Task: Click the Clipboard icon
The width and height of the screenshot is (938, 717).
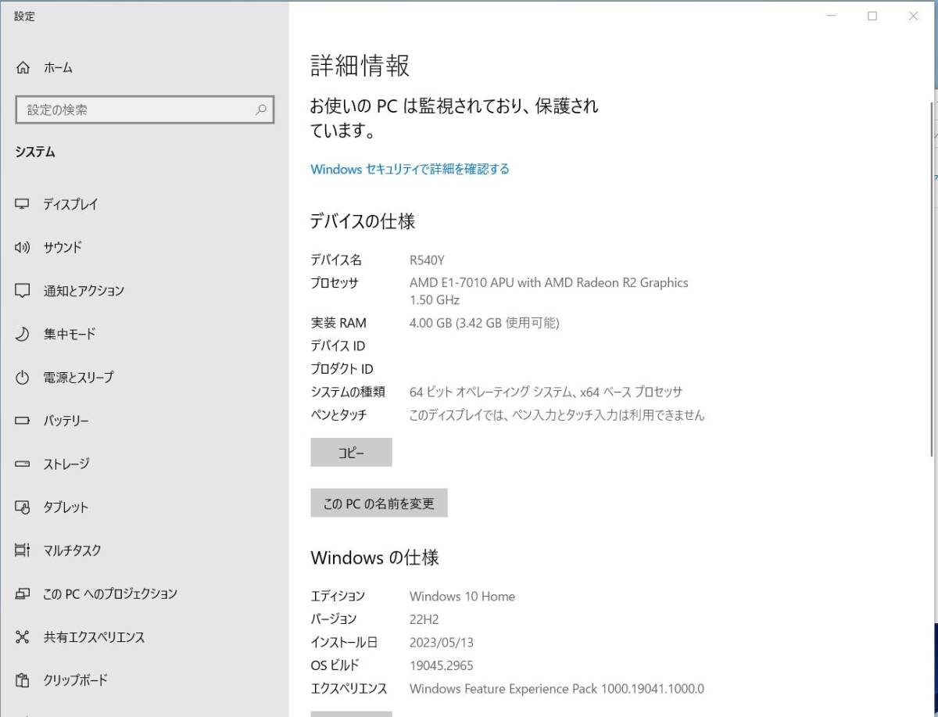Action: 22,680
